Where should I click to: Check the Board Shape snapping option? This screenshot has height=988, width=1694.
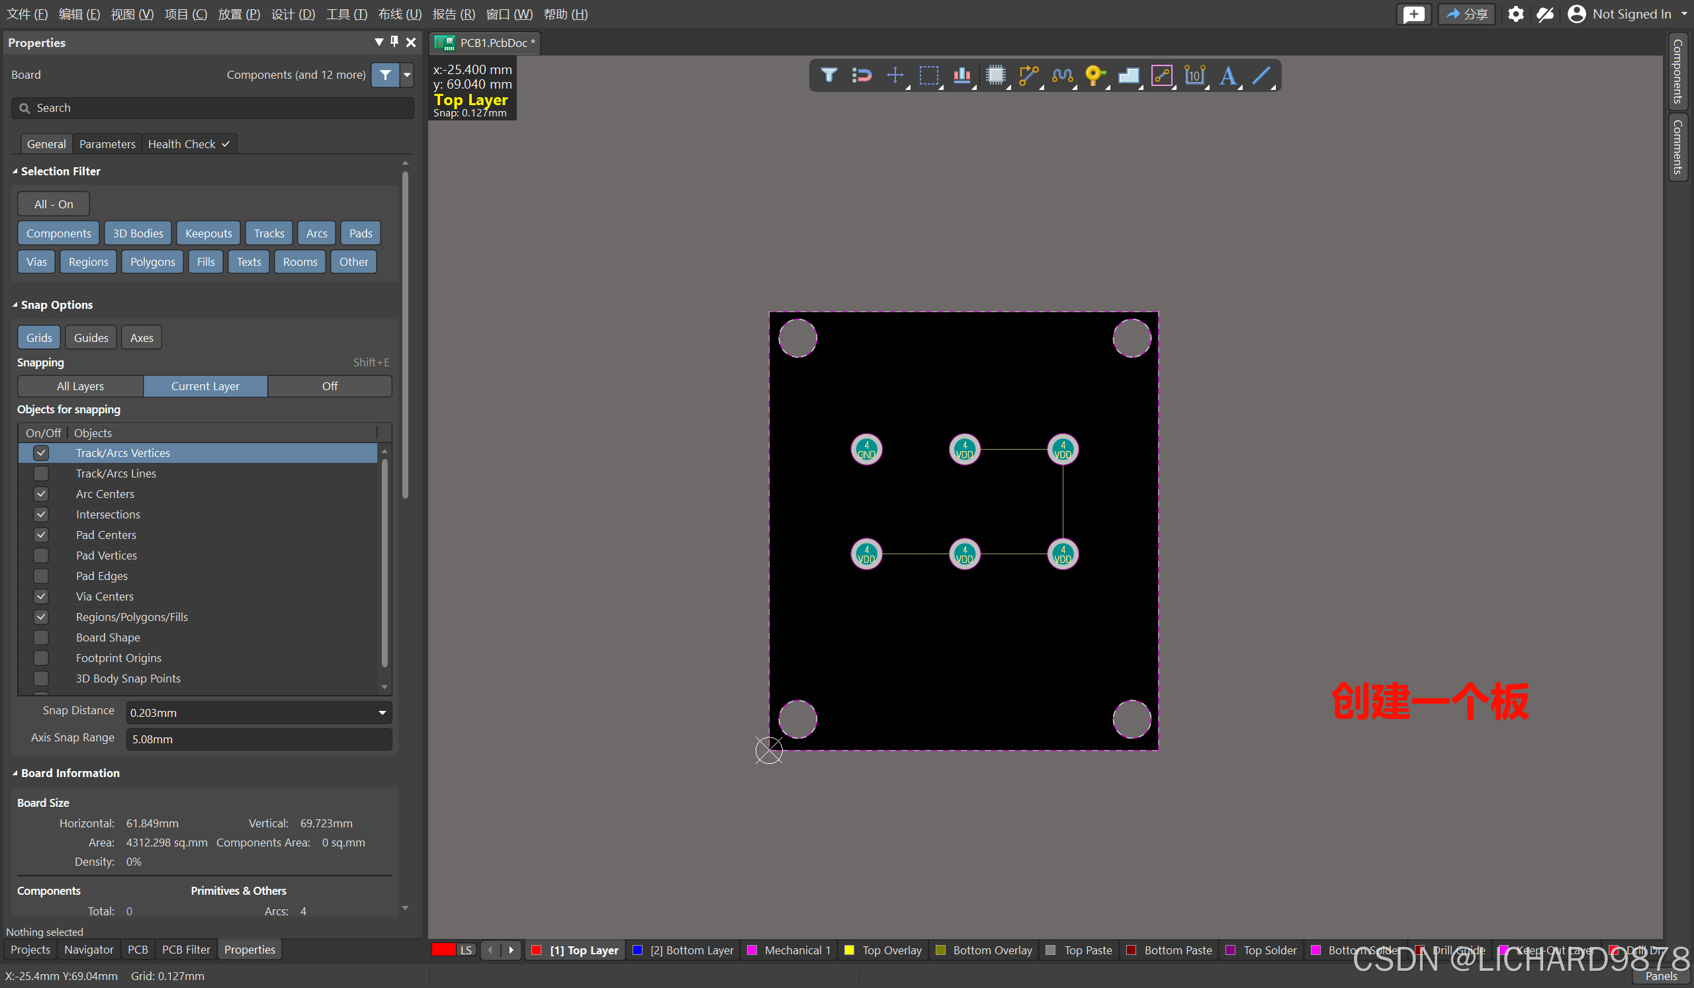pyautogui.click(x=41, y=638)
